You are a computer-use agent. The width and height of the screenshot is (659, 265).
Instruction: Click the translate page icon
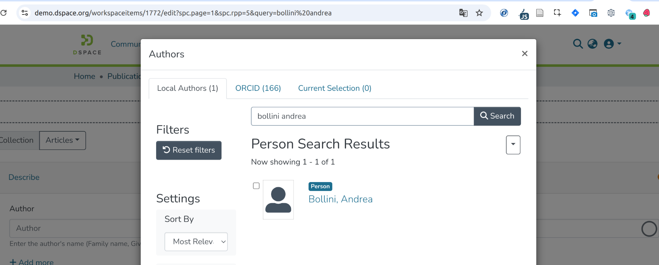[463, 13]
